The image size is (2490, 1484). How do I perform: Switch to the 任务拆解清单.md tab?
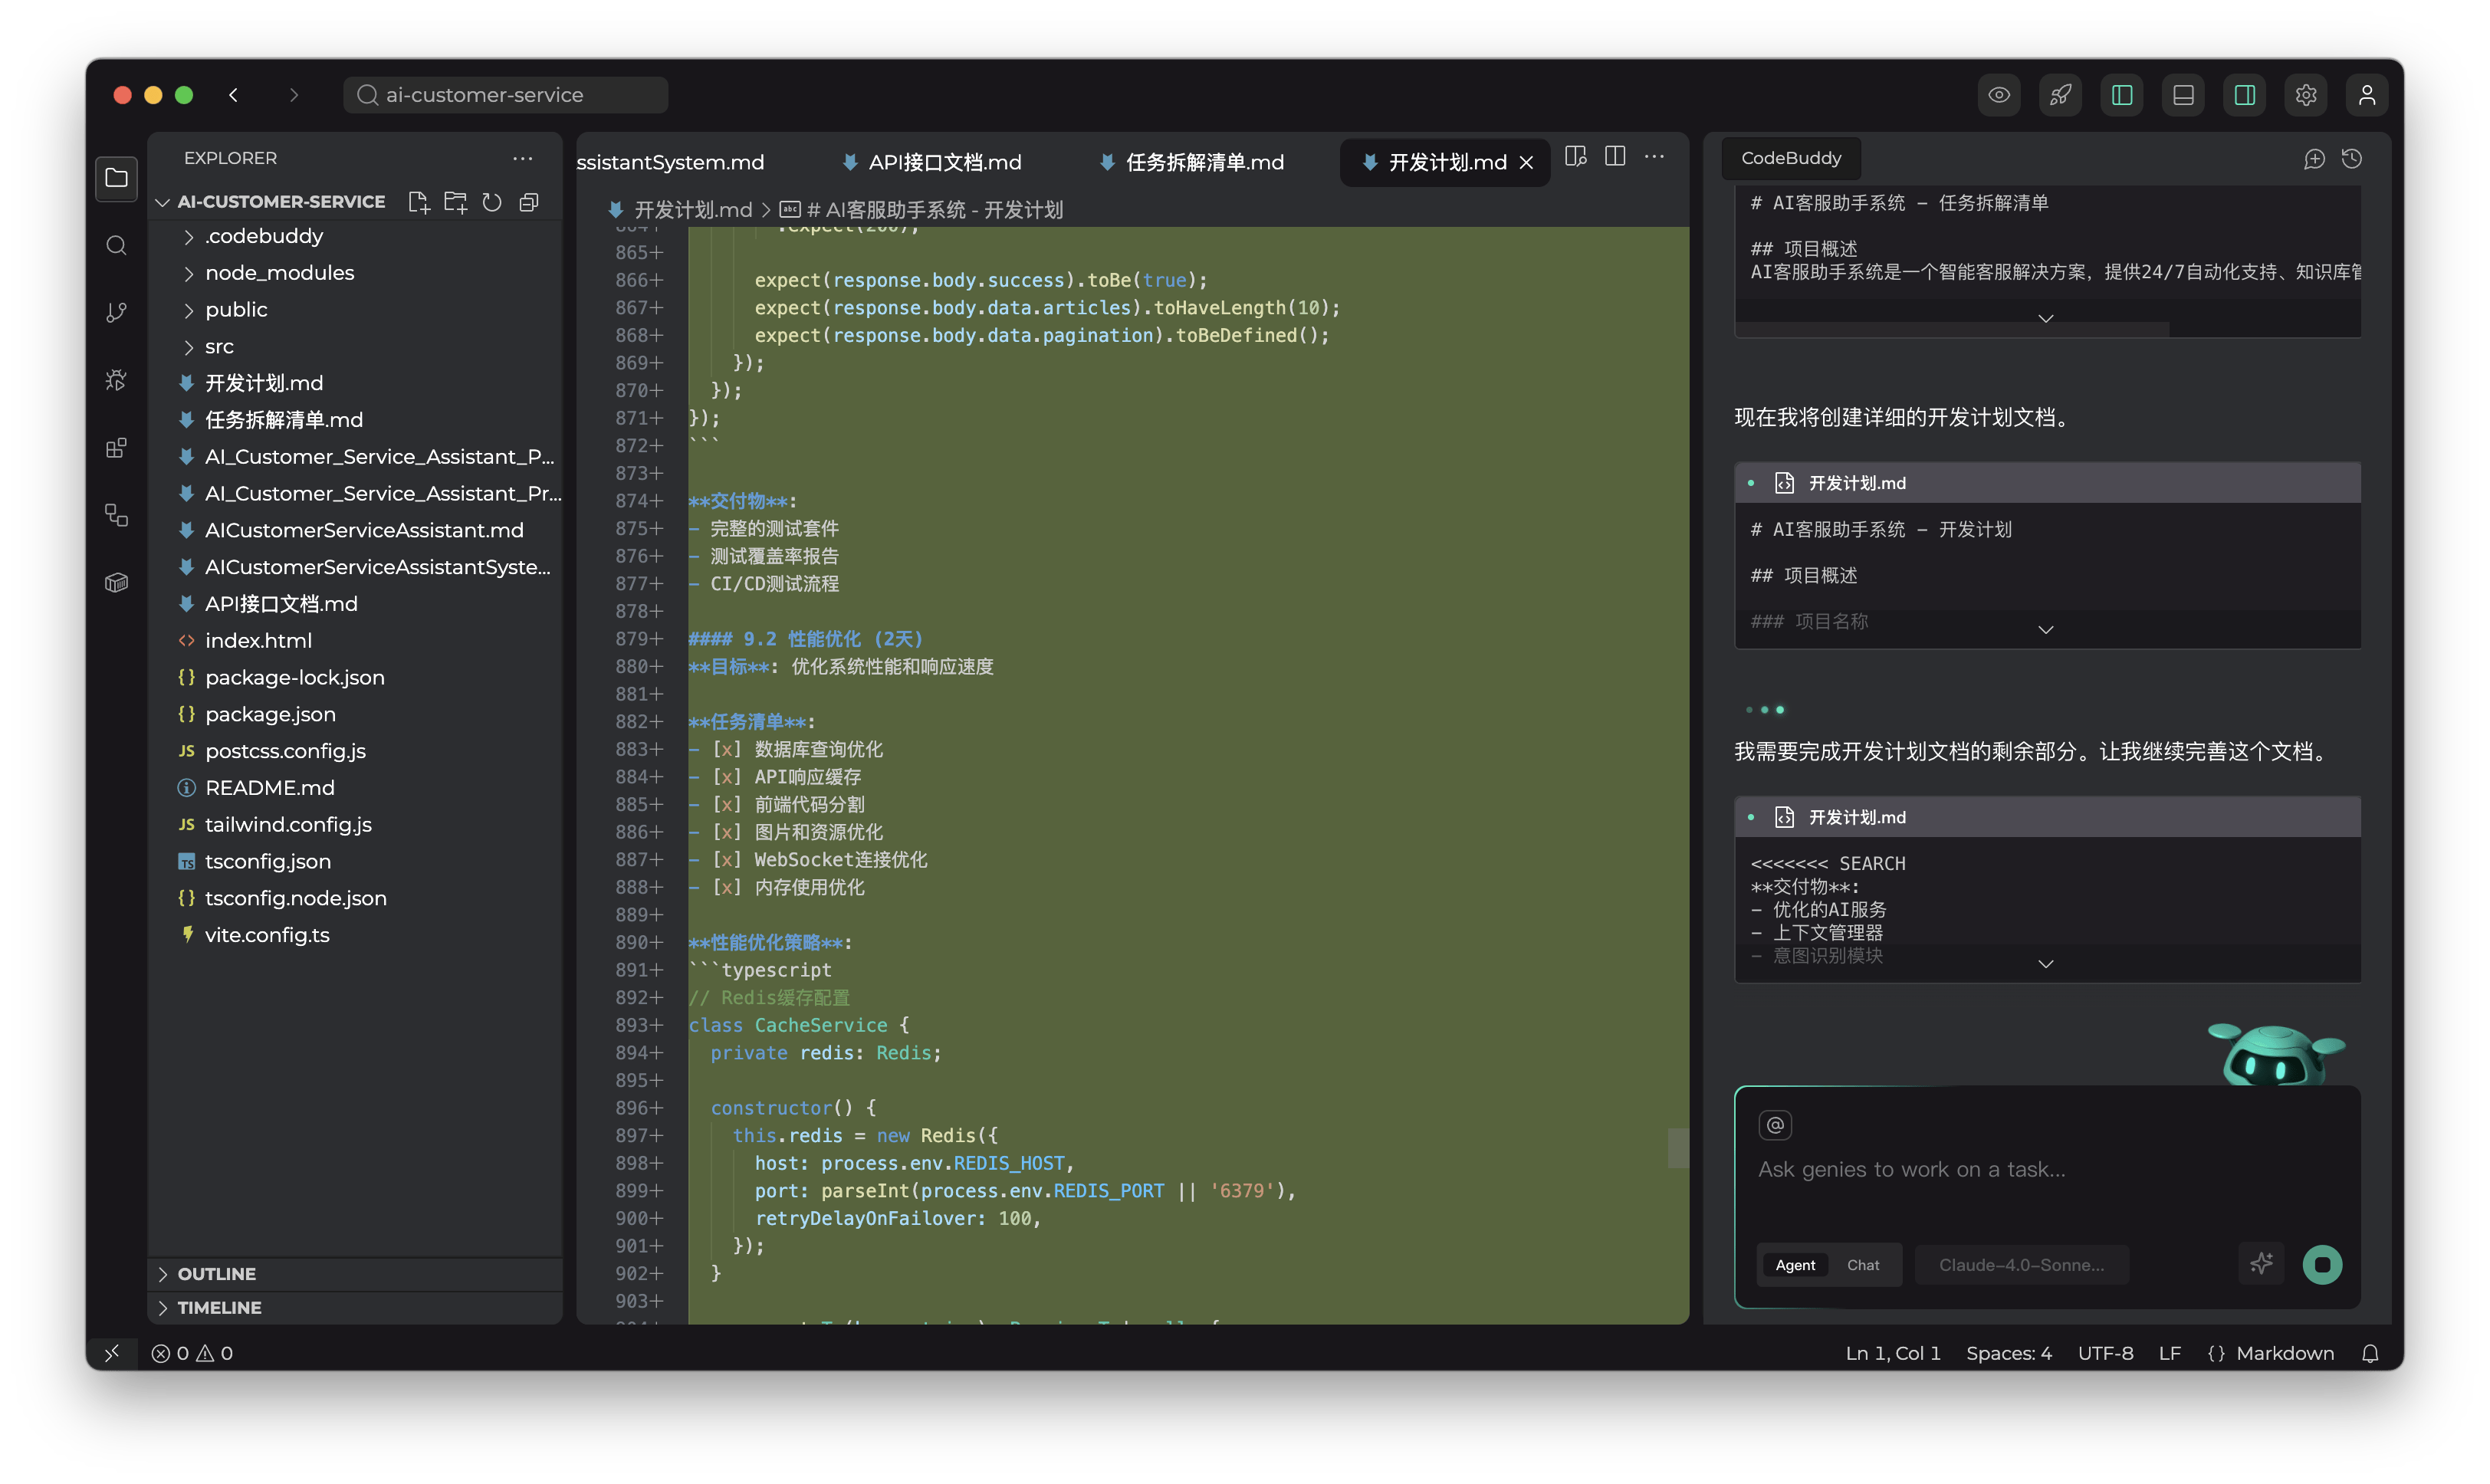(x=1191, y=162)
